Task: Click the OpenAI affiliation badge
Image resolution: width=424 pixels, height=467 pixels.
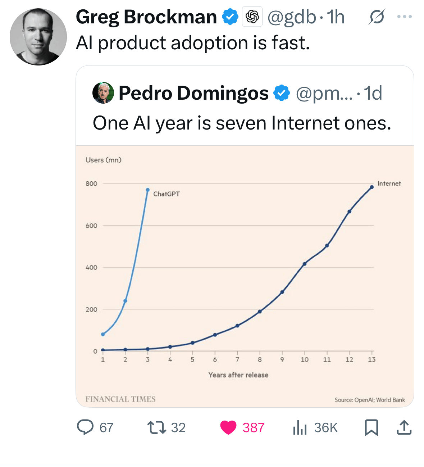Action: tap(252, 17)
